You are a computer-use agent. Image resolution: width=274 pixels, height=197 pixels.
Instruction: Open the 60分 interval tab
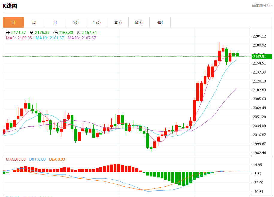pyautogui.click(x=139, y=22)
